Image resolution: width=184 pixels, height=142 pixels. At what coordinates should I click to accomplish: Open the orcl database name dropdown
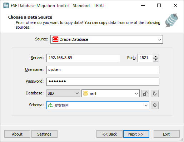pyautogui.click(x=110, y=93)
